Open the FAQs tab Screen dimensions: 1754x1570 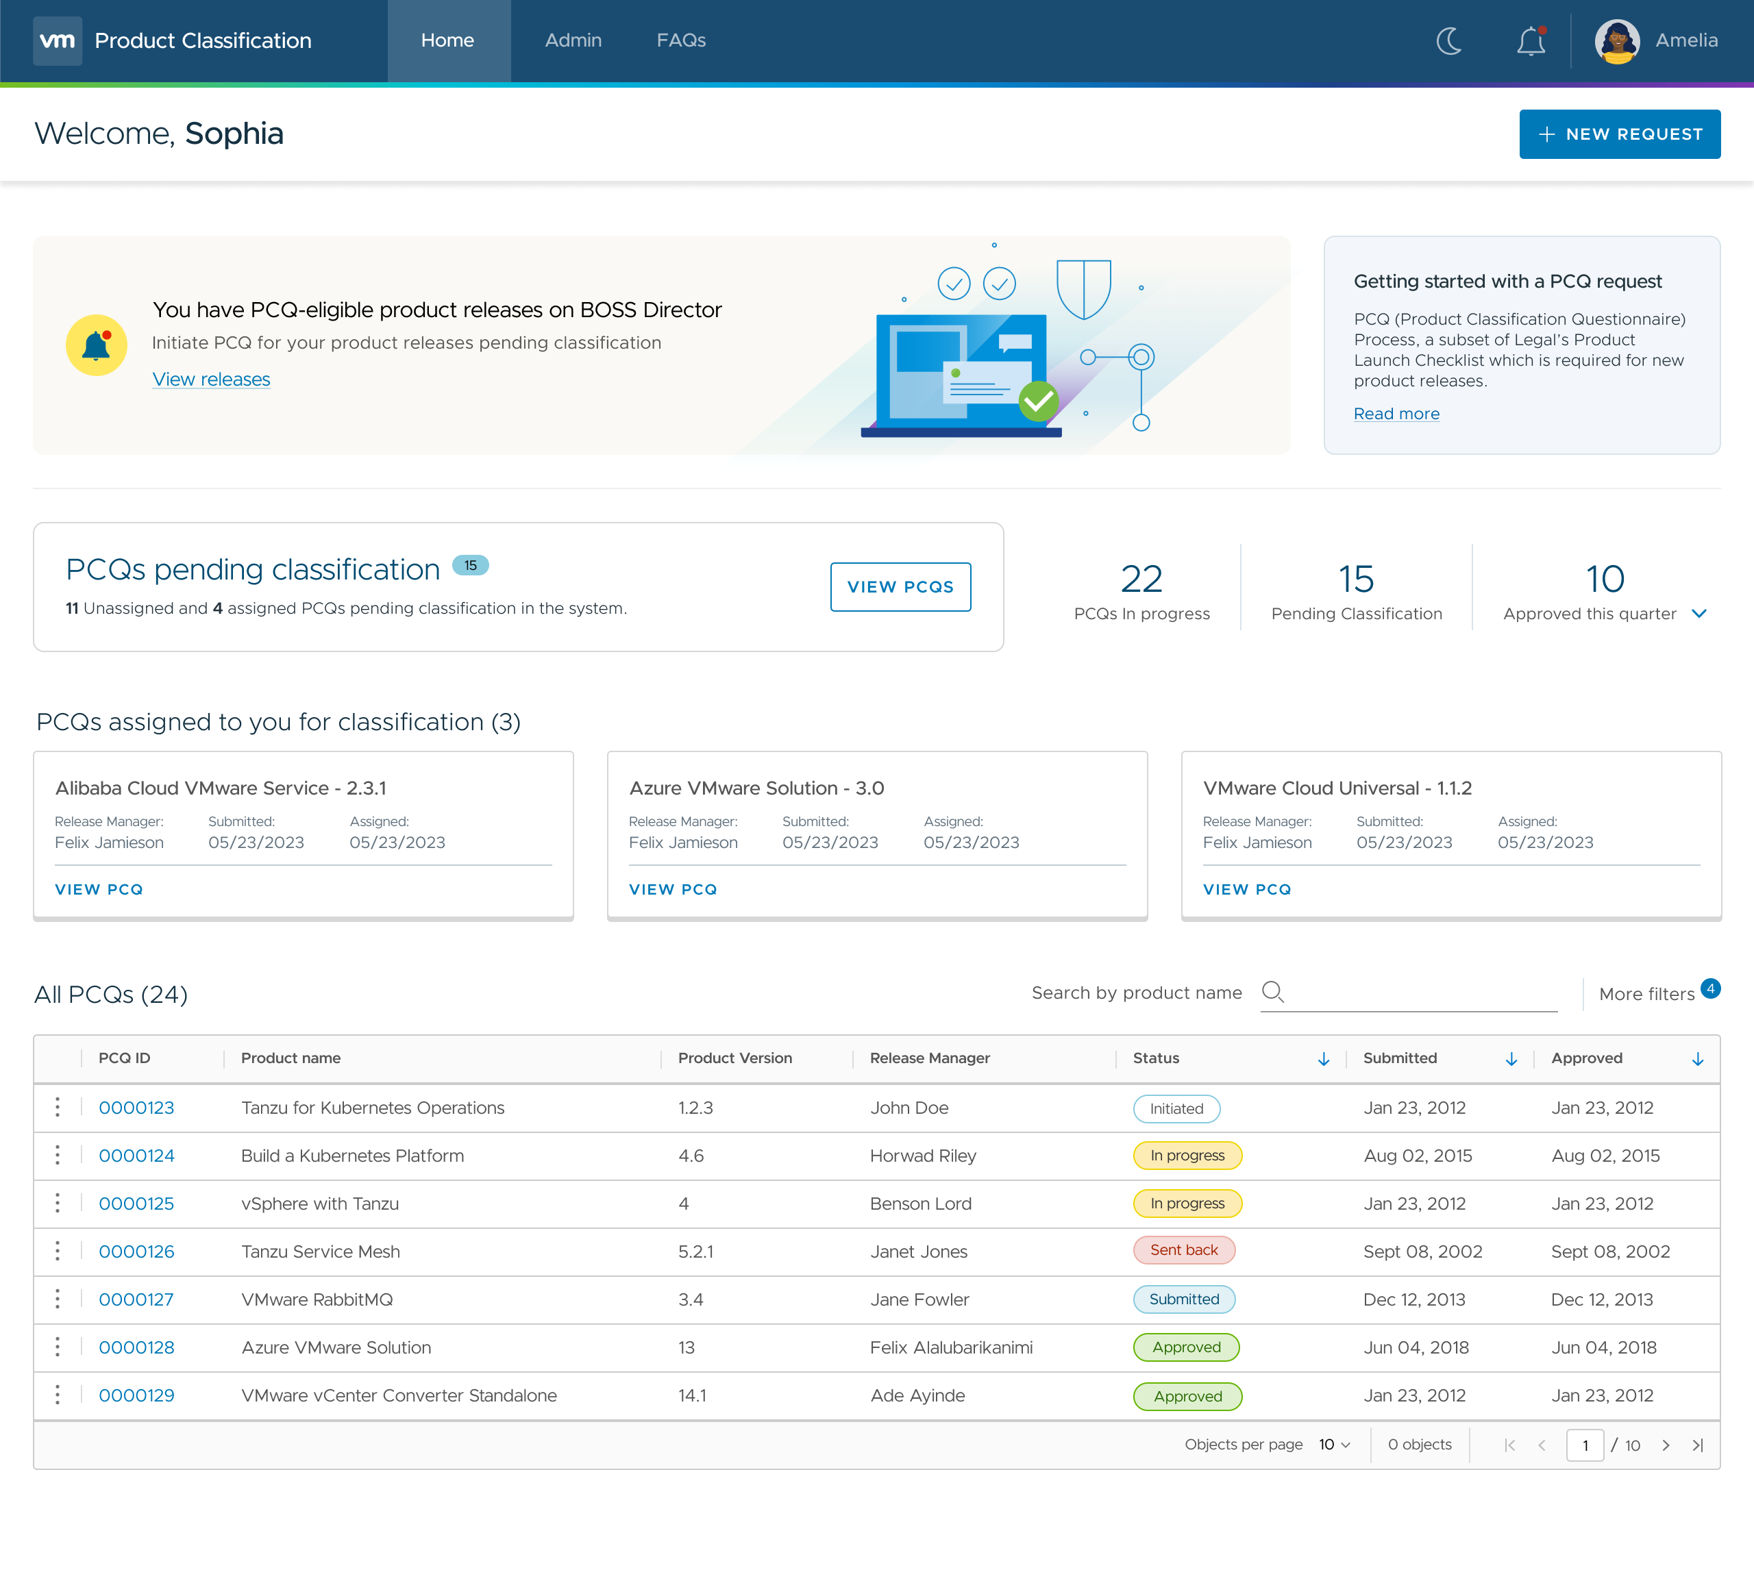(682, 40)
